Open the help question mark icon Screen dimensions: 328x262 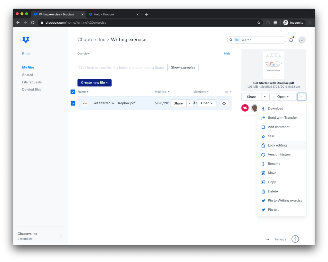click(x=295, y=239)
